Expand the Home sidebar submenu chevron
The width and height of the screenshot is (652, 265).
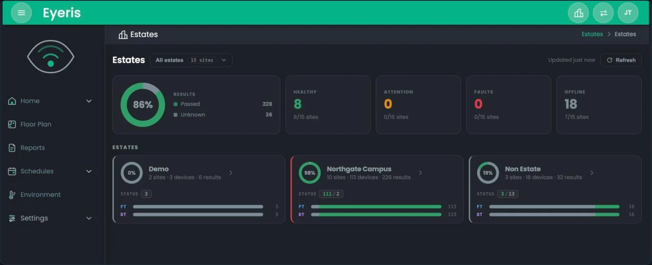[x=89, y=101]
